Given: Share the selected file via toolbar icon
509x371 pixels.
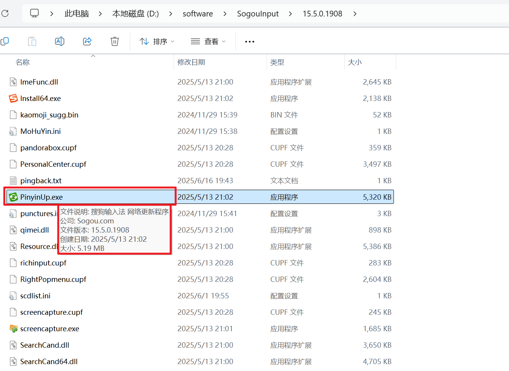Looking at the screenshot, I should 87,41.
